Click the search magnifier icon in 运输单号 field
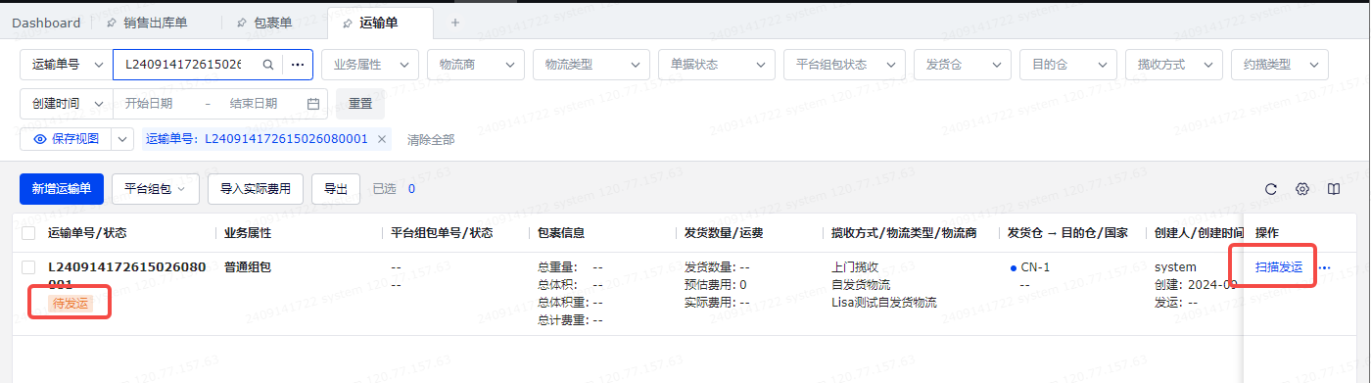 (268, 64)
